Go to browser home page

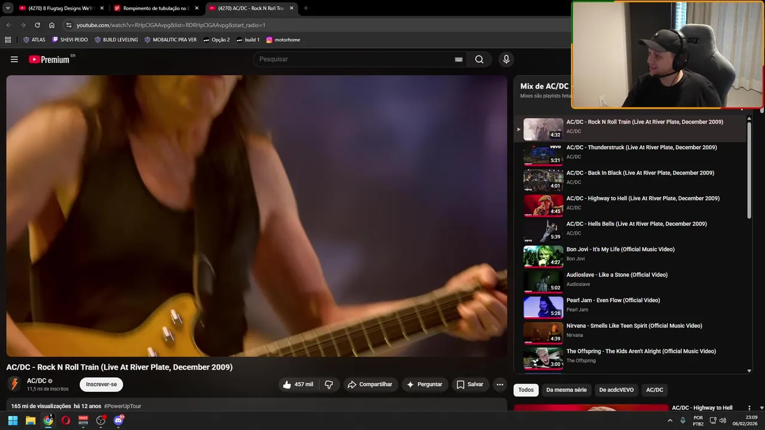tap(51, 25)
